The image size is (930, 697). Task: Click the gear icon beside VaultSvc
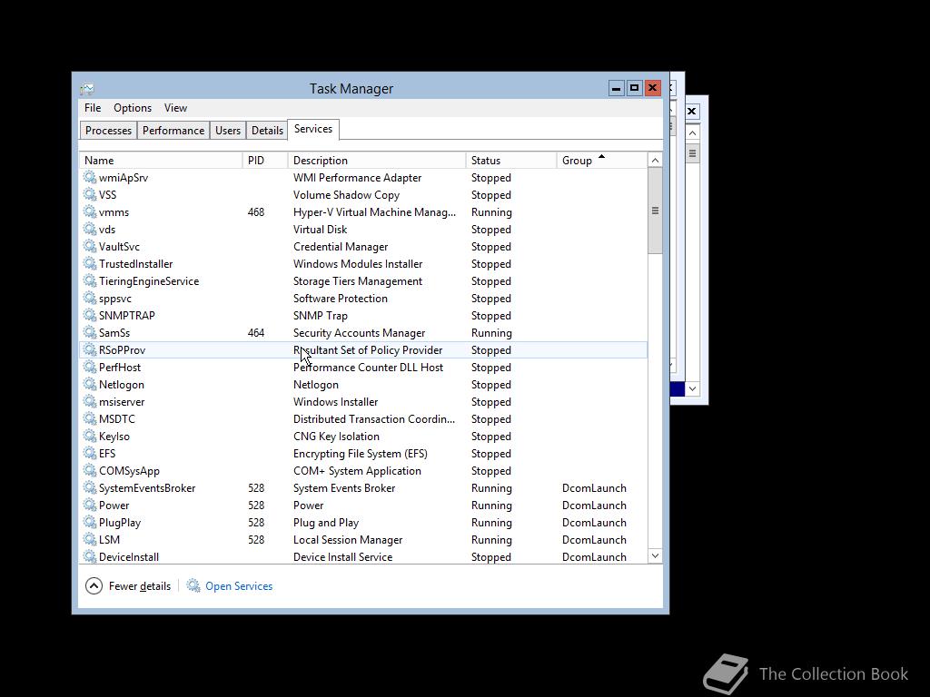pyautogui.click(x=90, y=246)
